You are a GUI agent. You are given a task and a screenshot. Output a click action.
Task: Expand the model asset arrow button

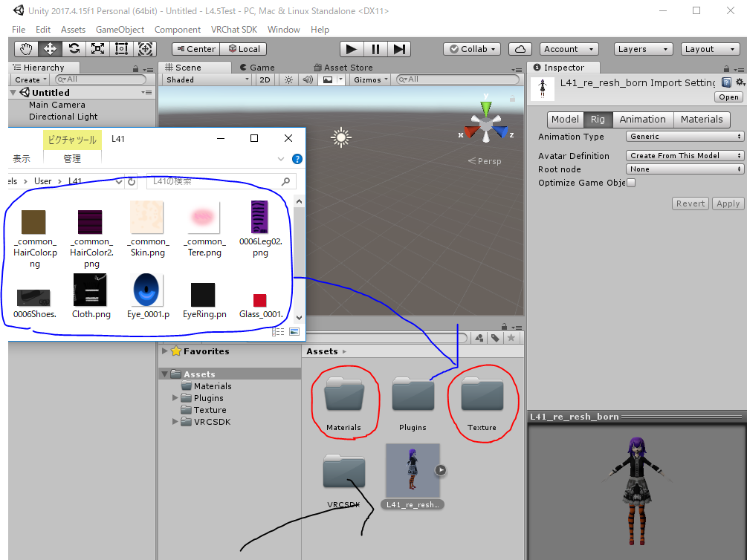tap(441, 470)
